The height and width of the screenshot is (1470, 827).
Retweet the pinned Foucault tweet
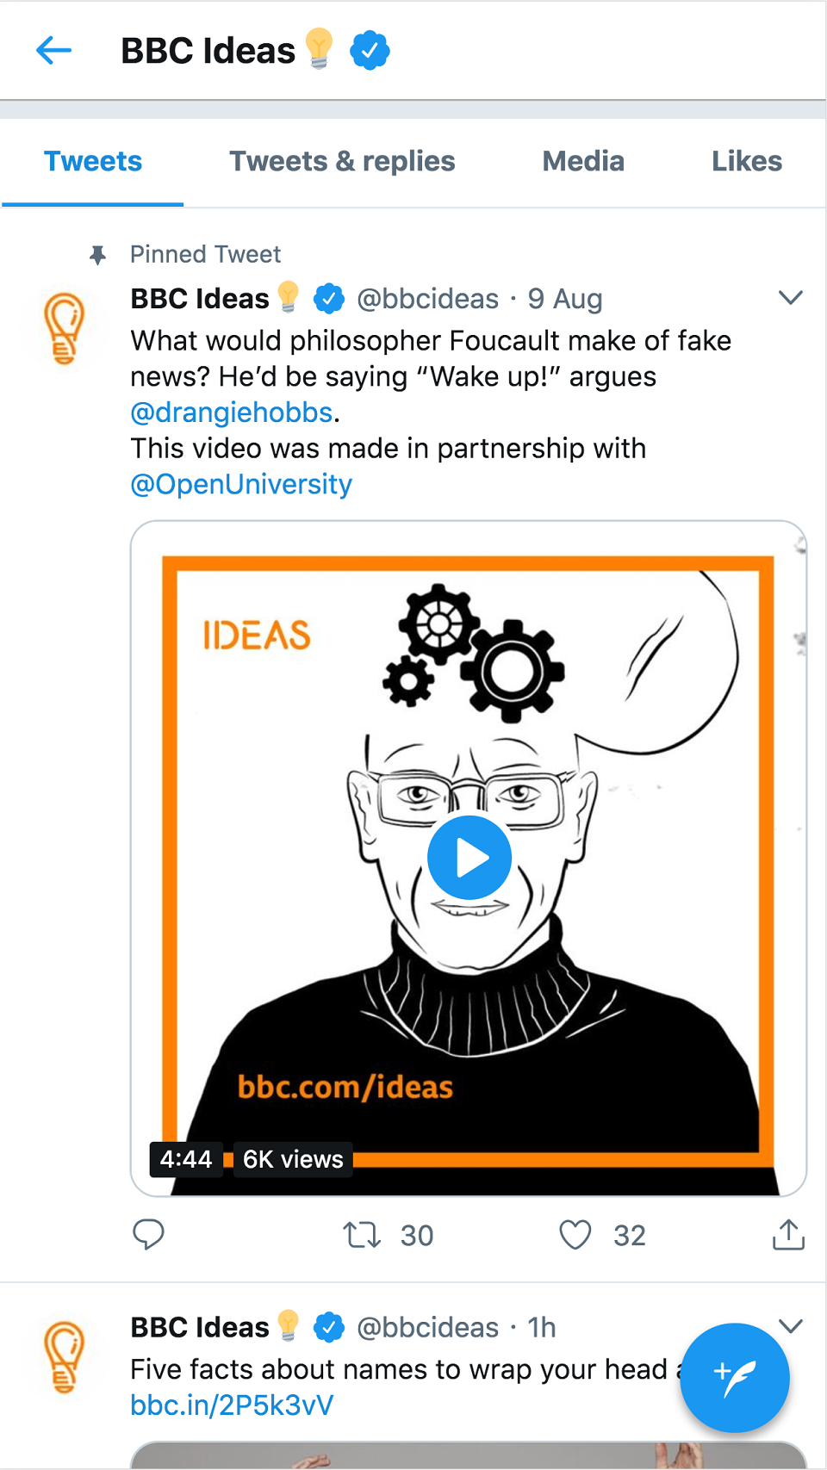pyautogui.click(x=362, y=1235)
